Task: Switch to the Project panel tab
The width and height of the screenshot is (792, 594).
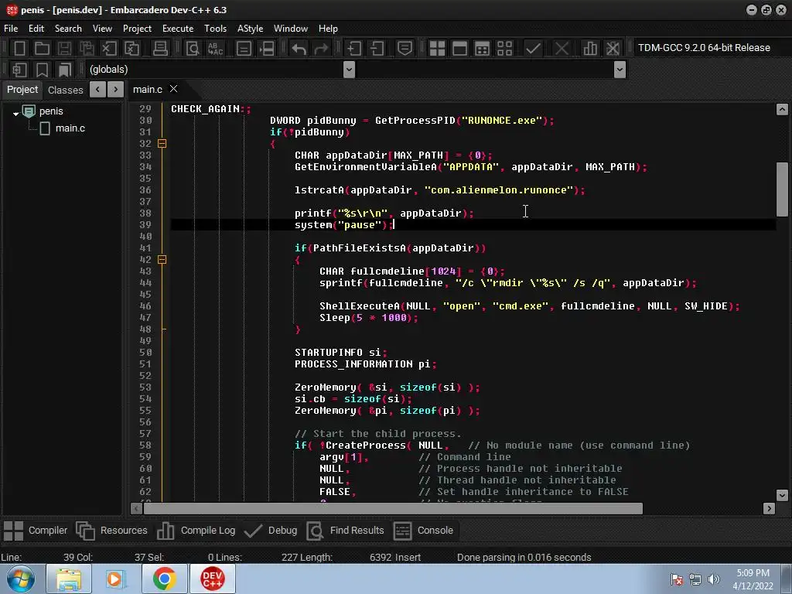Action: coord(22,90)
